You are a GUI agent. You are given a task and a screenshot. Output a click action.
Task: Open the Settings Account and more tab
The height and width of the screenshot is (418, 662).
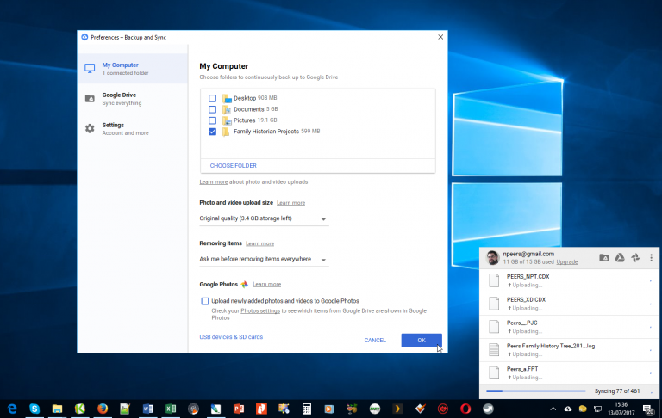[x=133, y=128]
